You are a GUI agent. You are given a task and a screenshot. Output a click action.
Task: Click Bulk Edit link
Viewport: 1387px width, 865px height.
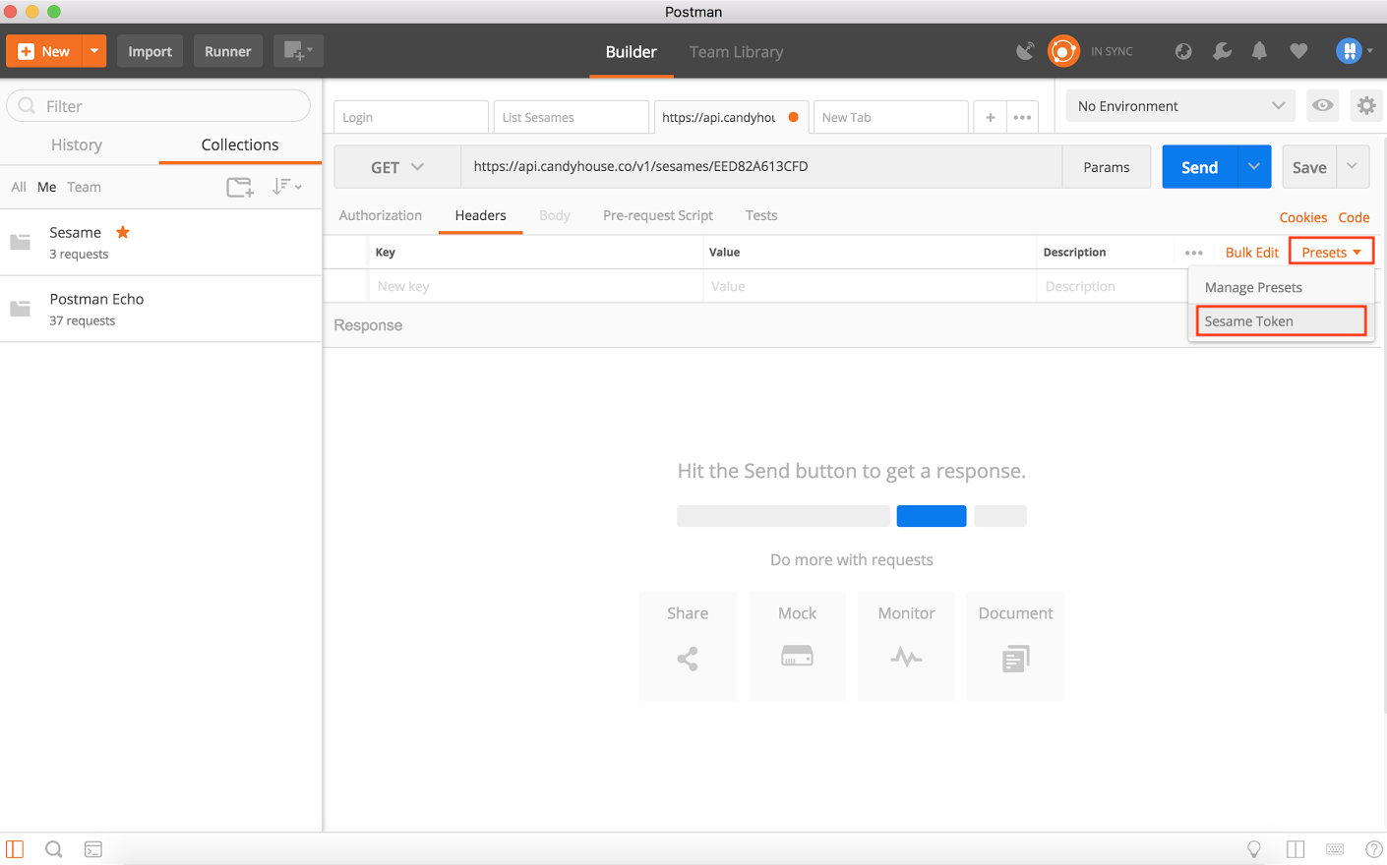click(x=1252, y=253)
